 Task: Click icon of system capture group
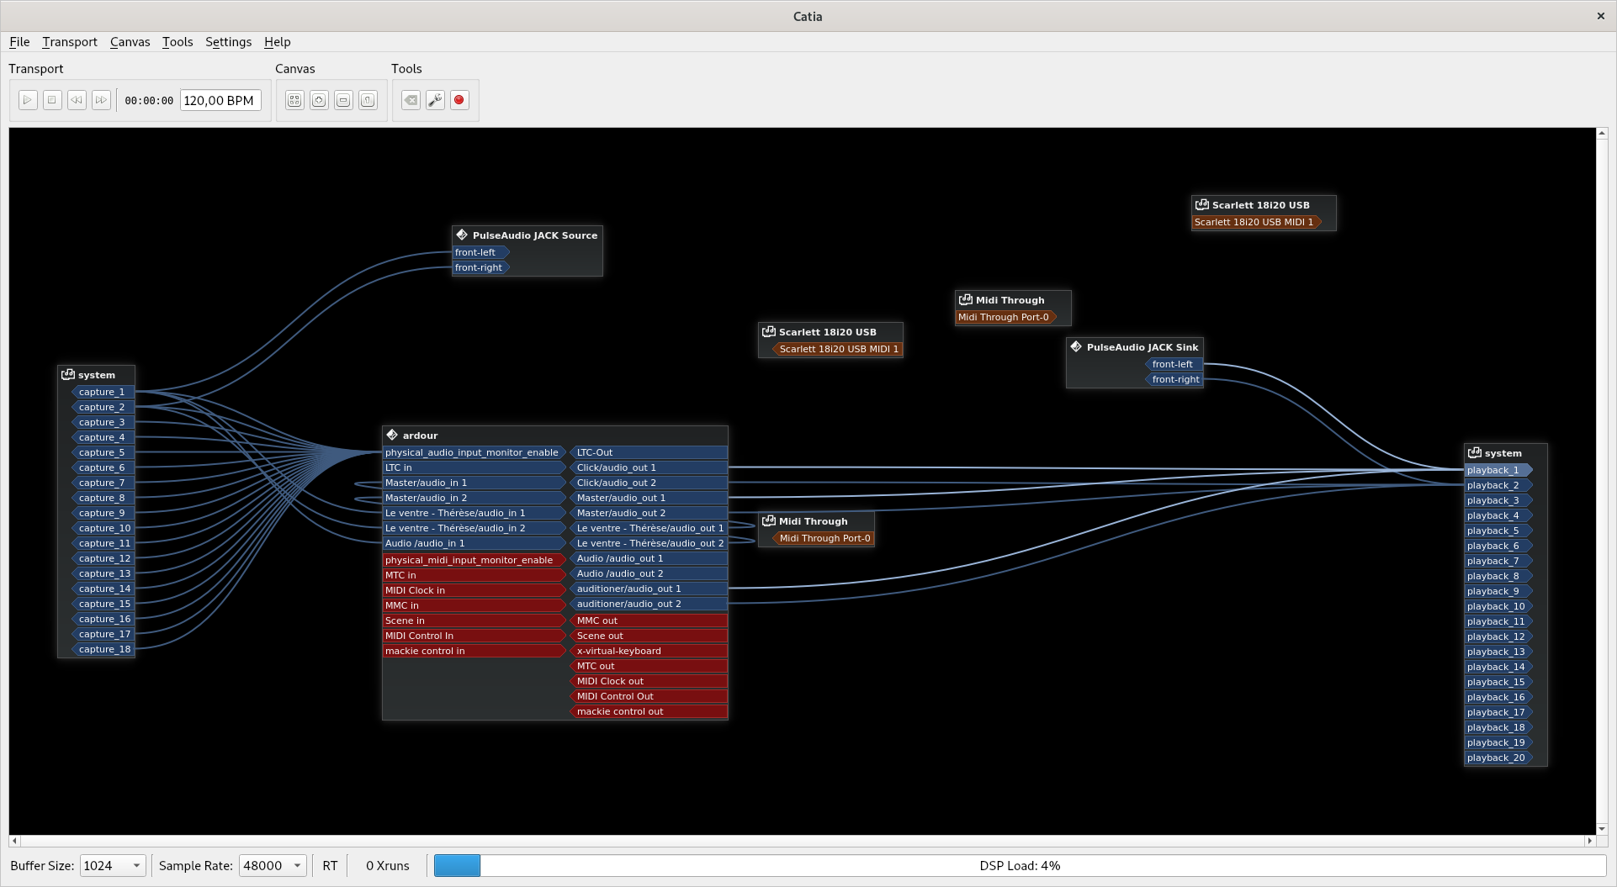(x=68, y=374)
